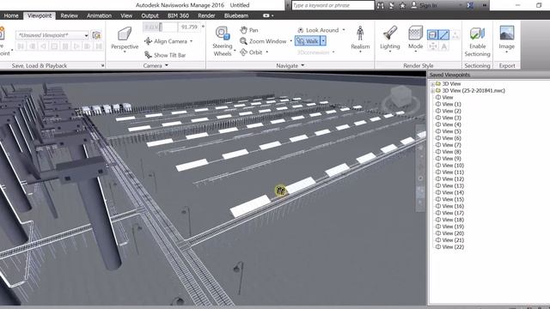The image size is (550, 309).
Task: Click the stop animation button
Action: [54, 46]
